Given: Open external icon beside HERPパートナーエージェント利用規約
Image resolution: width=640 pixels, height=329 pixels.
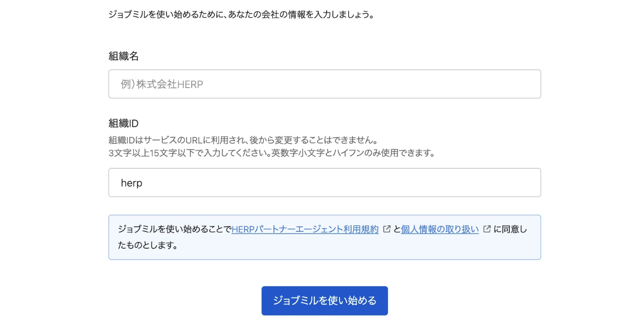Looking at the screenshot, I should point(387,229).
